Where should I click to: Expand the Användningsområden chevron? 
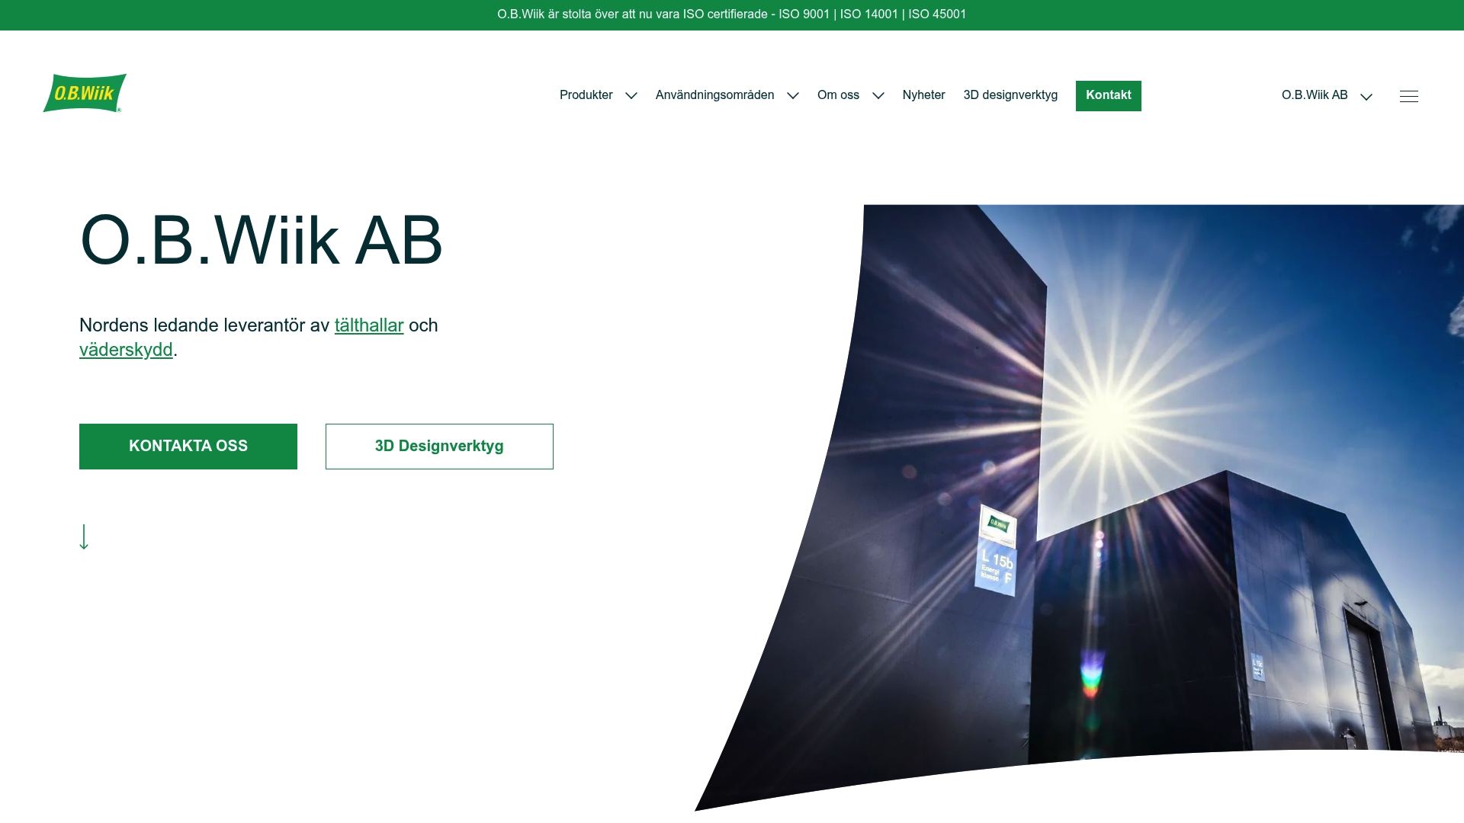tap(792, 96)
